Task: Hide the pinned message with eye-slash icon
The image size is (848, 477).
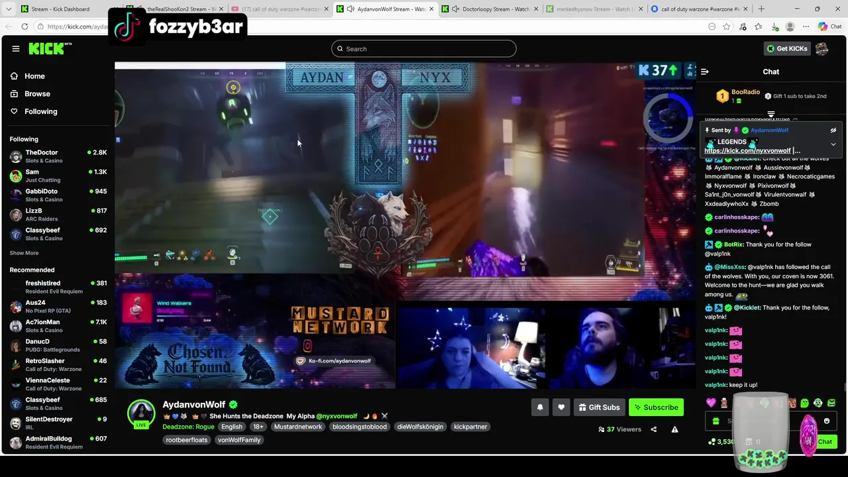Action: [x=833, y=131]
